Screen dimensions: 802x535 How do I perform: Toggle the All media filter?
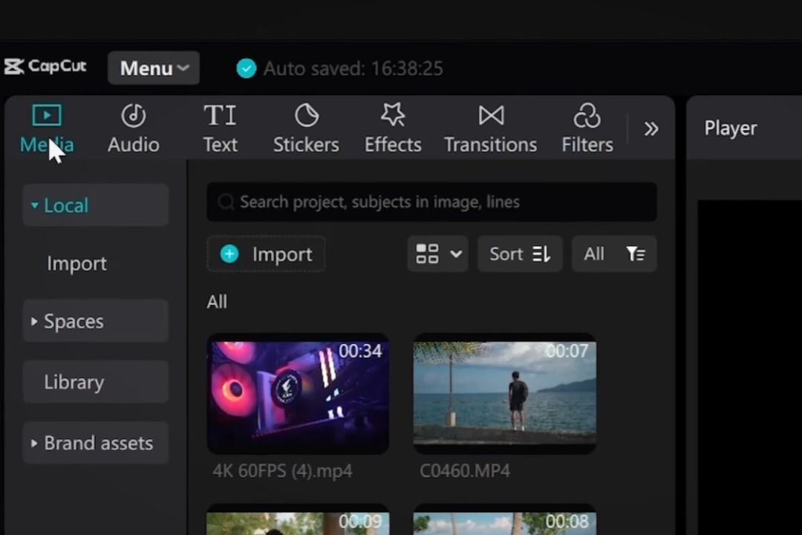pos(614,253)
